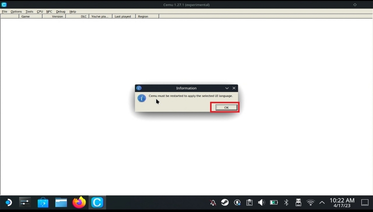Open removable storage device tray icon
Image resolution: width=373 pixels, height=212 pixels.
pyautogui.click(x=298, y=203)
